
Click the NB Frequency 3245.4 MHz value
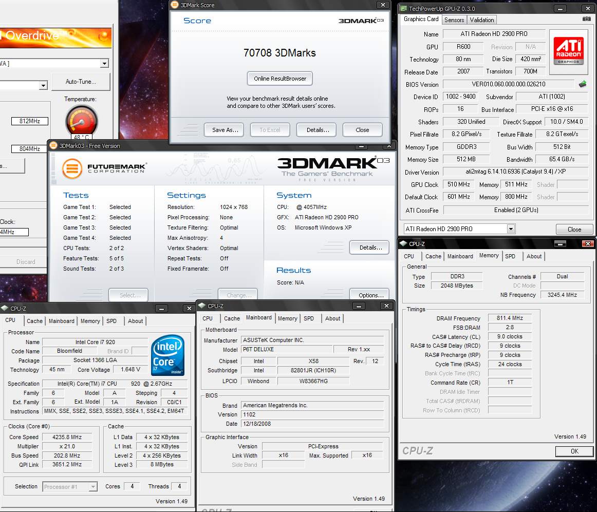tap(562, 295)
